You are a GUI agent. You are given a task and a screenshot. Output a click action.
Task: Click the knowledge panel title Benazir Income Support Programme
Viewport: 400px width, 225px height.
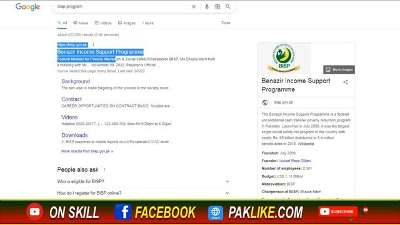point(296,85)
